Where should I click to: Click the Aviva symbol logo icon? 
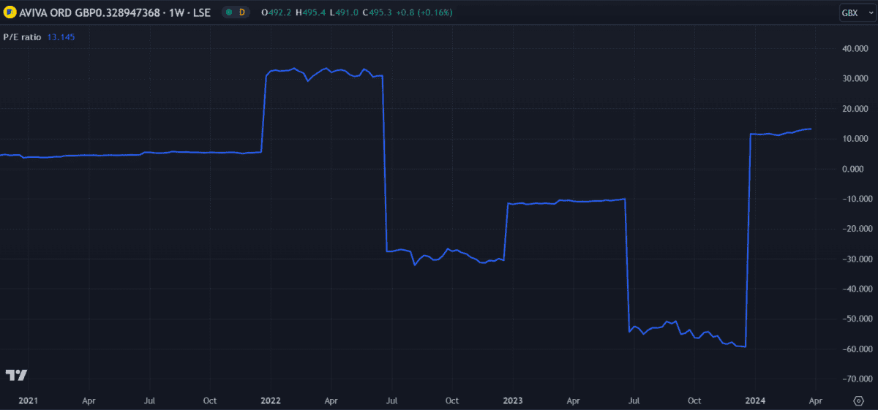[10, 12]
